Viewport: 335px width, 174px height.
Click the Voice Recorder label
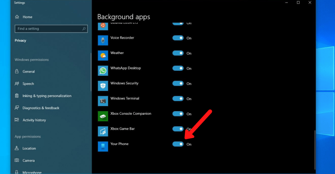point(122,38)
